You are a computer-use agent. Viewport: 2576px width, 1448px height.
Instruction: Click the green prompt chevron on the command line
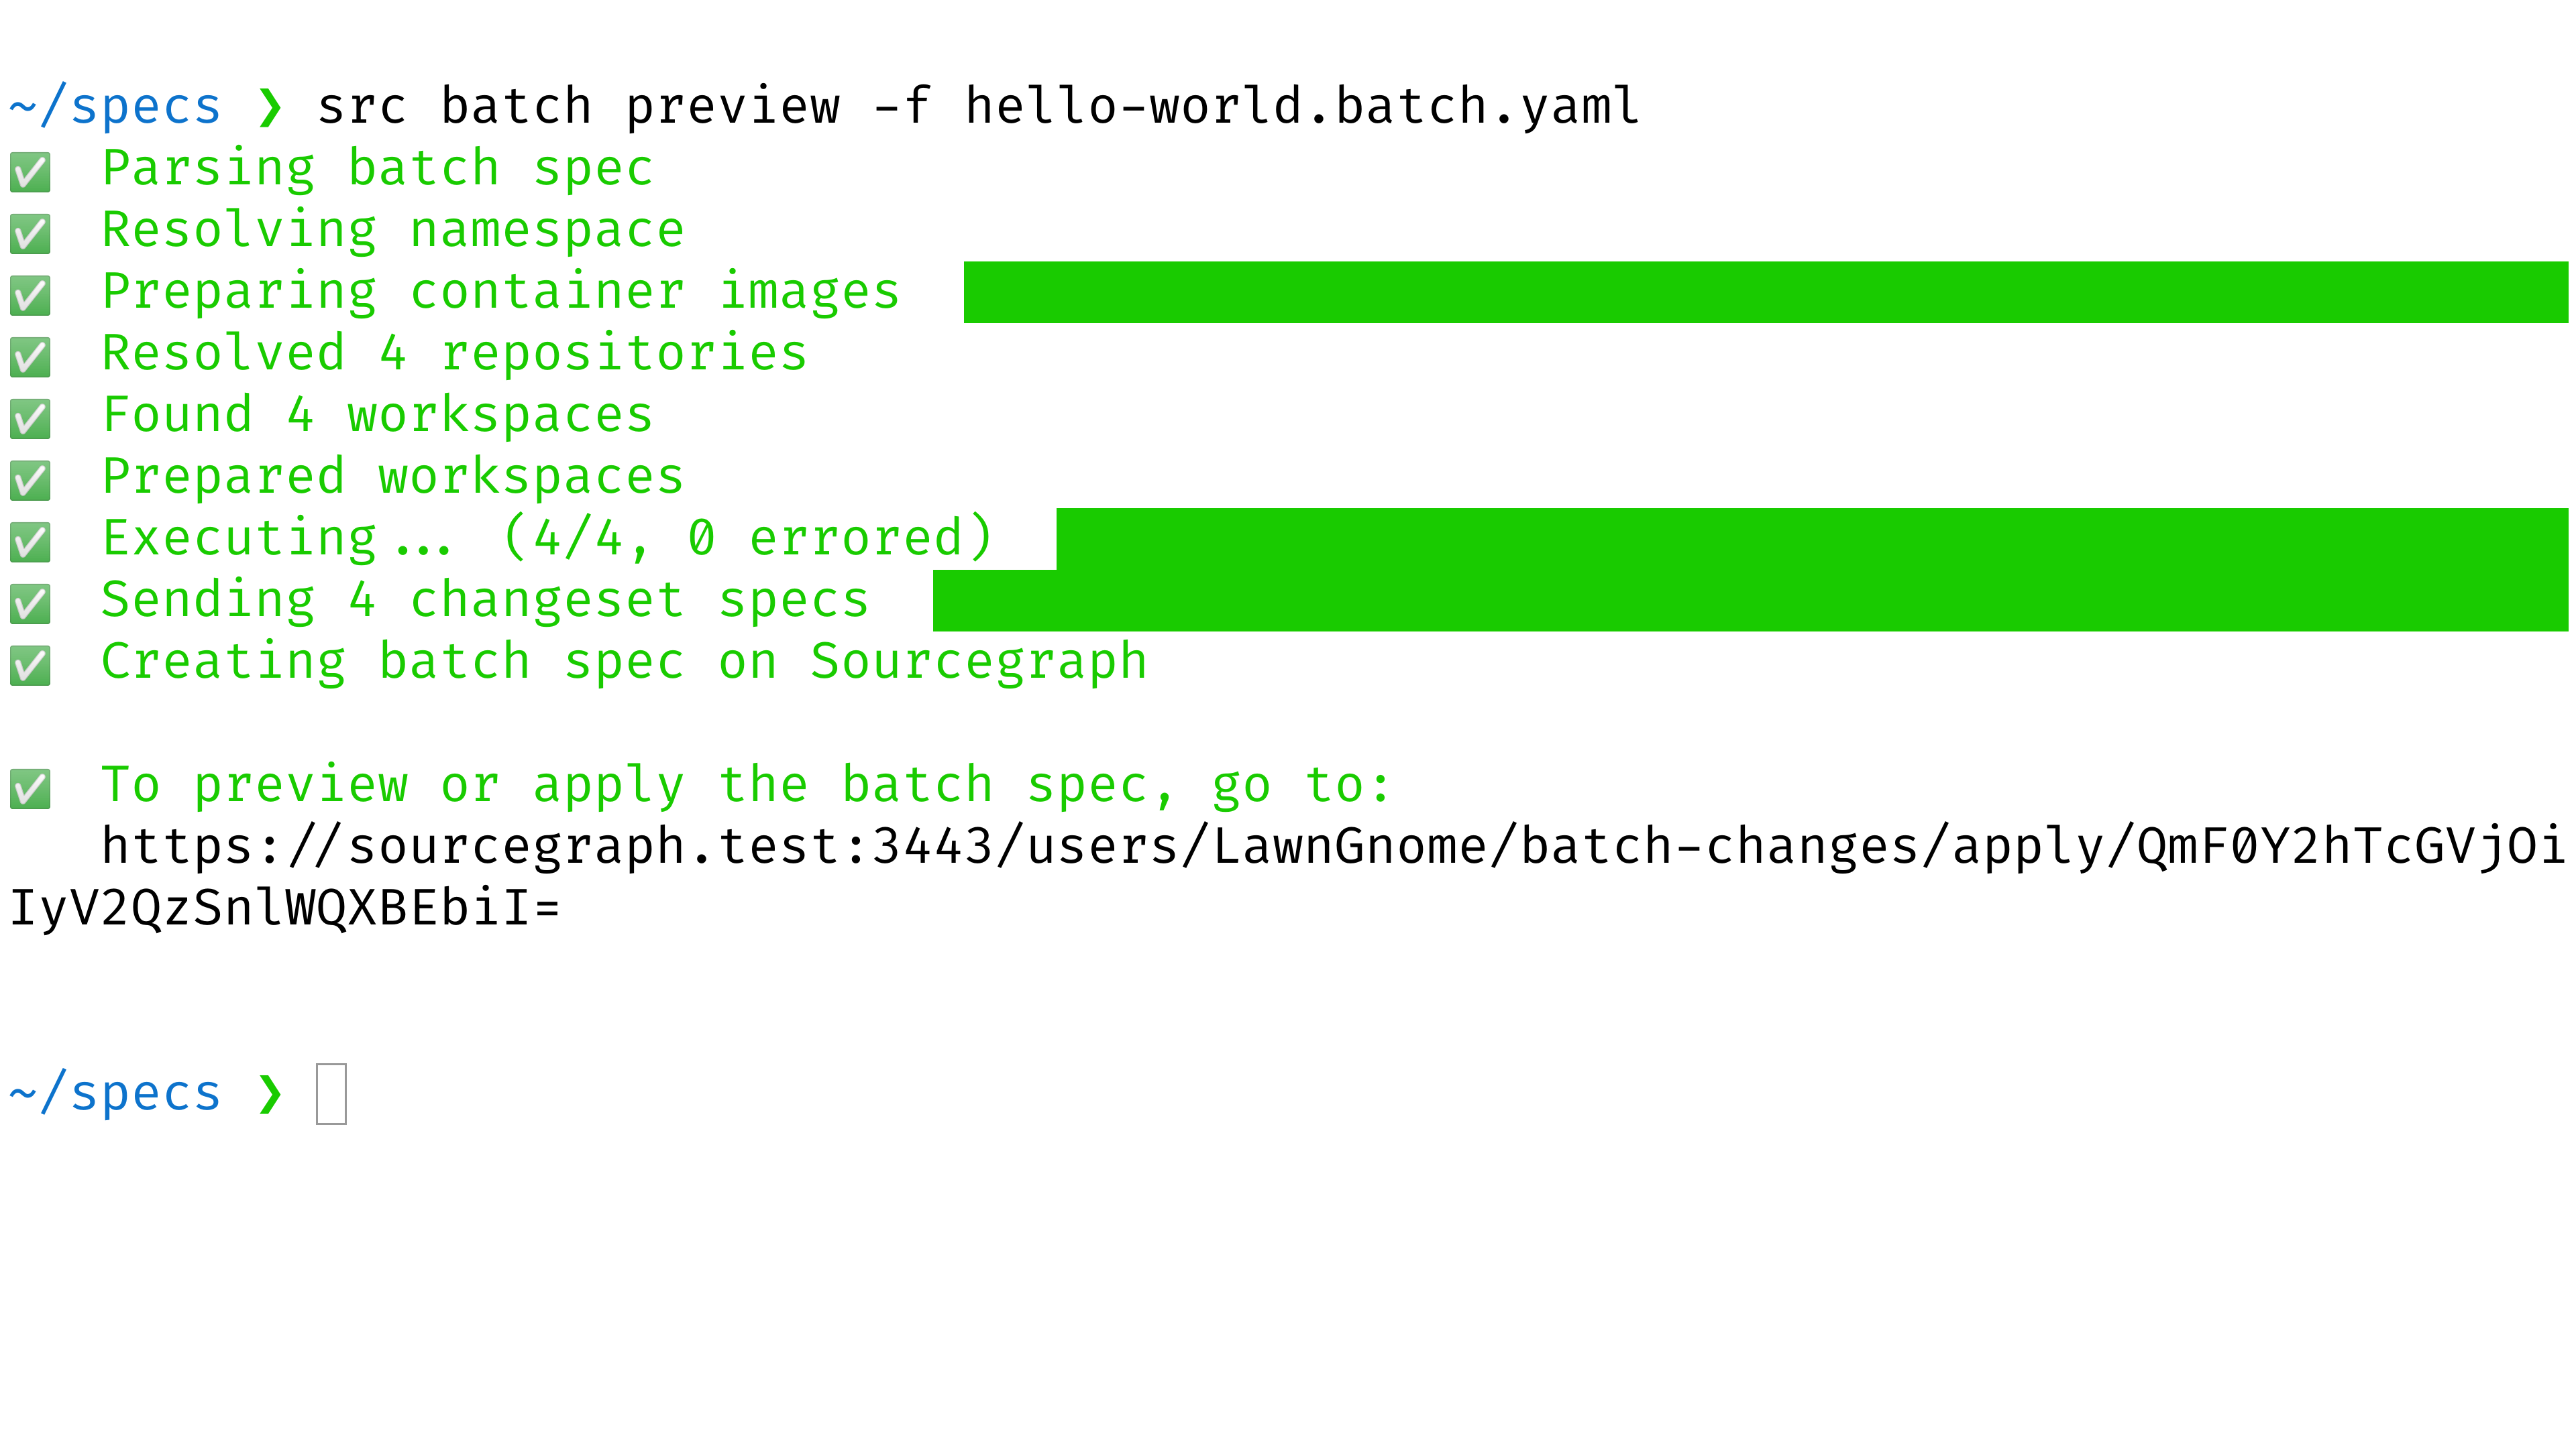tap(270, 108)
